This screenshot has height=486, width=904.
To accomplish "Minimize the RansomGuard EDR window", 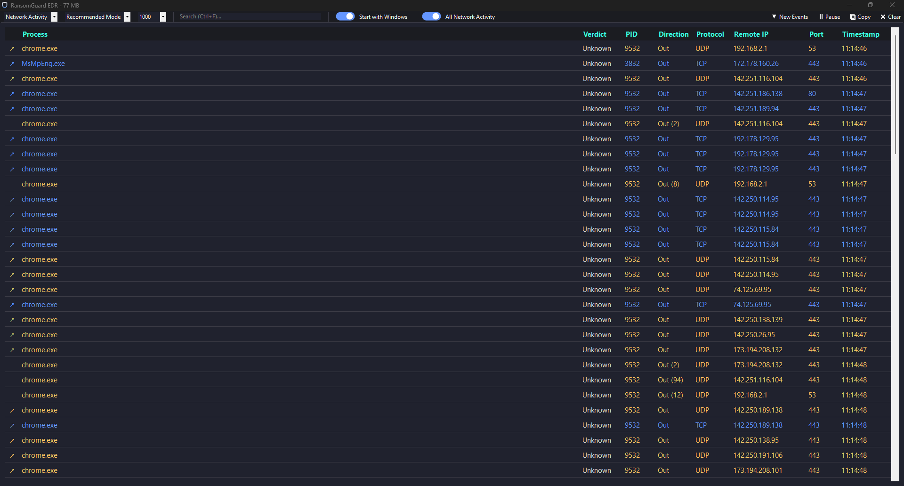I will pos(849,5).
